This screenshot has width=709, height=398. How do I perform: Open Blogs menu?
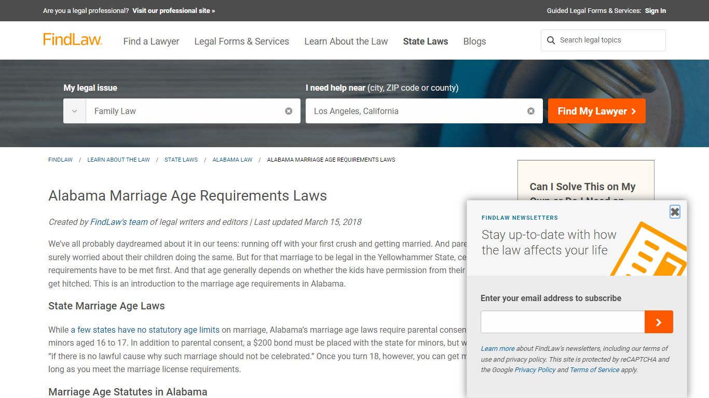point(474,41)
